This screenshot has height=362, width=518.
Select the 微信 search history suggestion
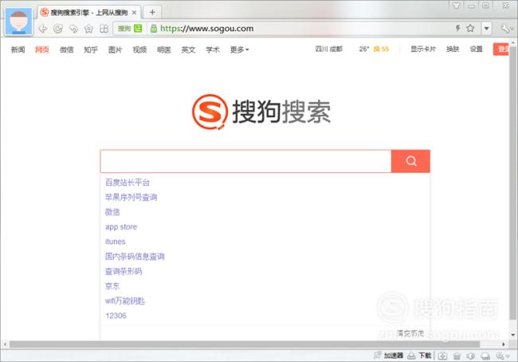click(112, 212)
